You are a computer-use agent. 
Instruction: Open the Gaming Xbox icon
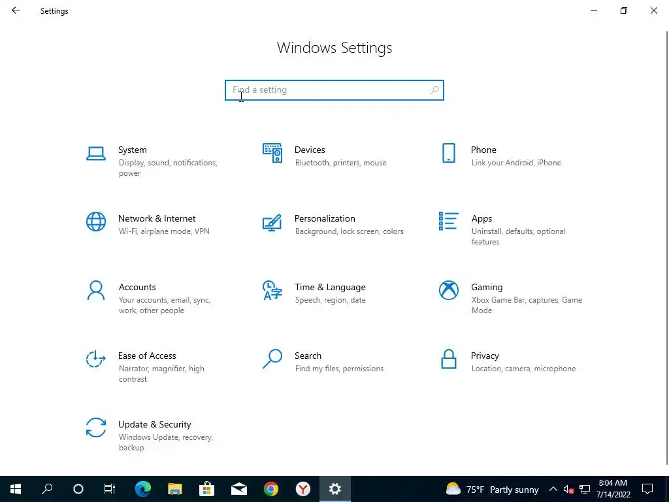448,290
